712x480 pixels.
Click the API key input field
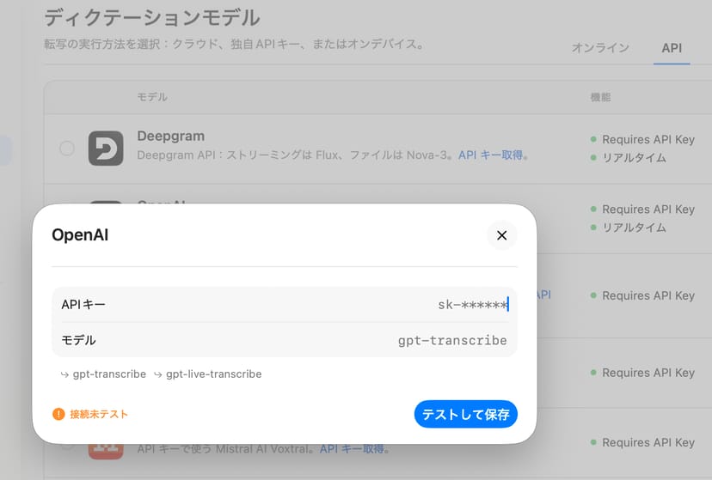click(x=285, y=305)
